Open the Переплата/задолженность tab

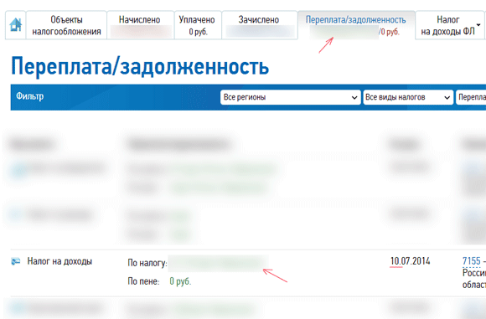click(356, 25)
